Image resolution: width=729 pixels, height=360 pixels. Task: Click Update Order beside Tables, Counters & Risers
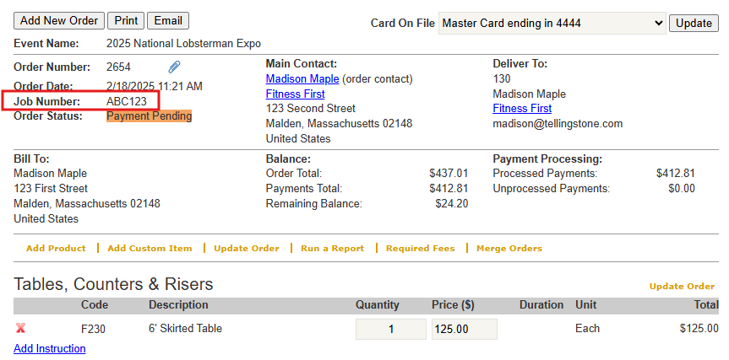682,287
